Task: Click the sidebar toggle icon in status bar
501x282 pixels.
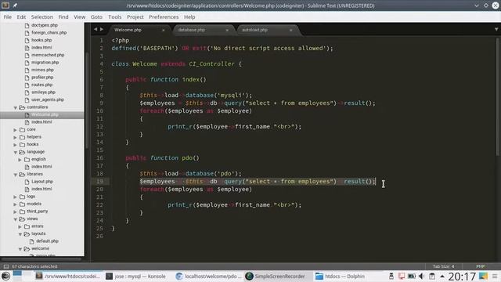Action: point(6,266)
